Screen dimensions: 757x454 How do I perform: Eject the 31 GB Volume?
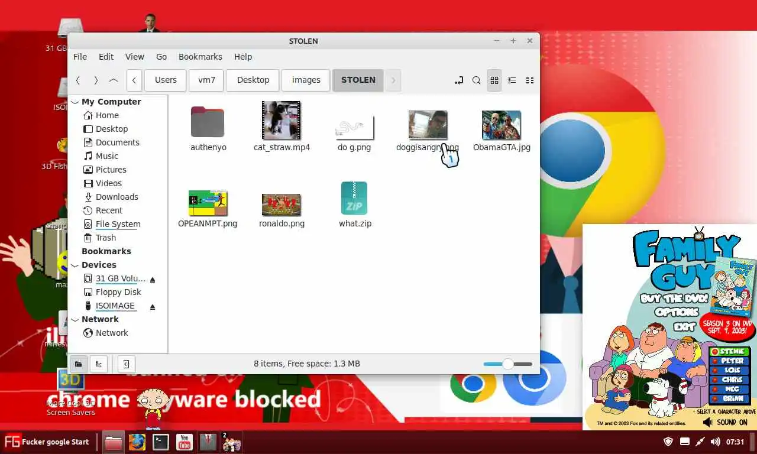(153, 279)
